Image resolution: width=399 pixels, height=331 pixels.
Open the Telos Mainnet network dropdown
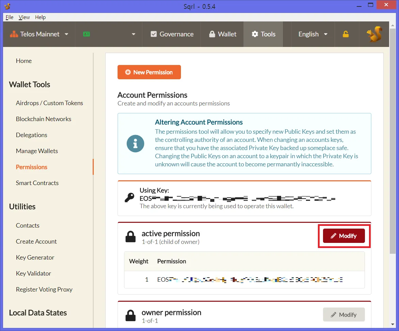pos(39,34)
